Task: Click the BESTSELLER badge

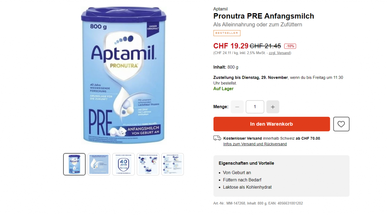Action: tap(227, 33)
